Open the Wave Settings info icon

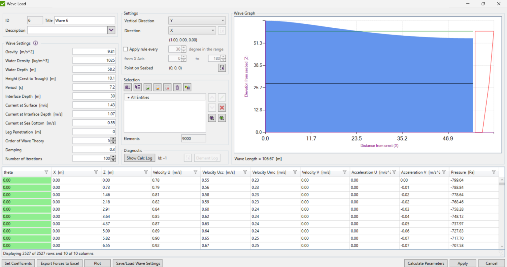[x=36, y=43]
